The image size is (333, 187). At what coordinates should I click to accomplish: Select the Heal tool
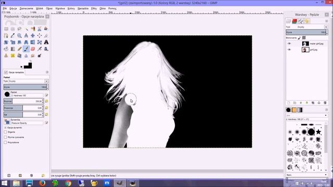point(12,56)
